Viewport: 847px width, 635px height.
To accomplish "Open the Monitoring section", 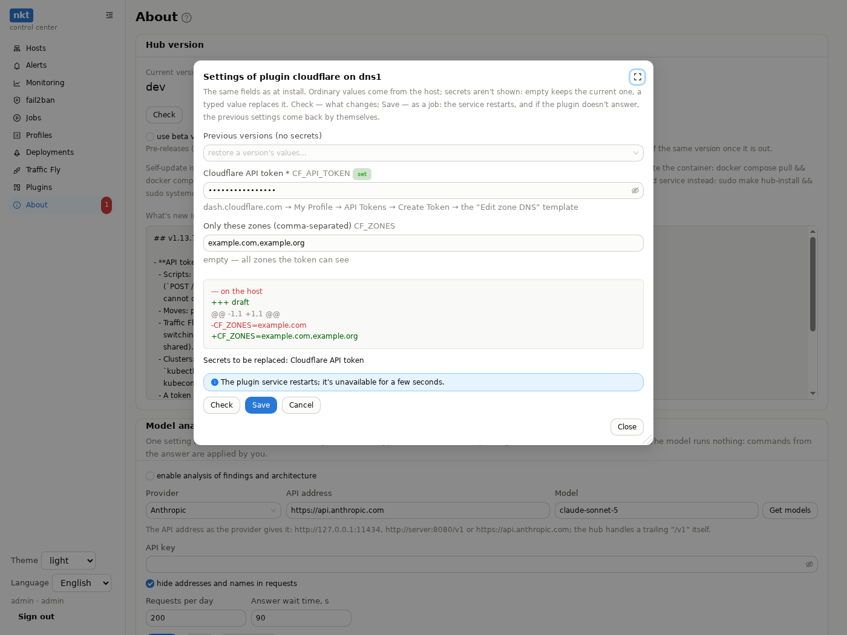I will [x=45, y=83].
